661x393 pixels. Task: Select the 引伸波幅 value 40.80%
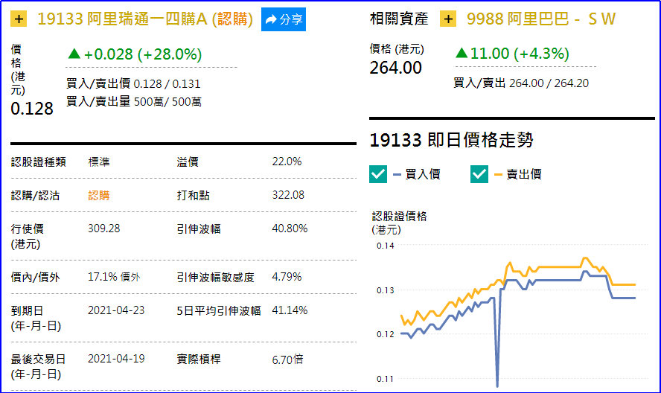[290, 229]
